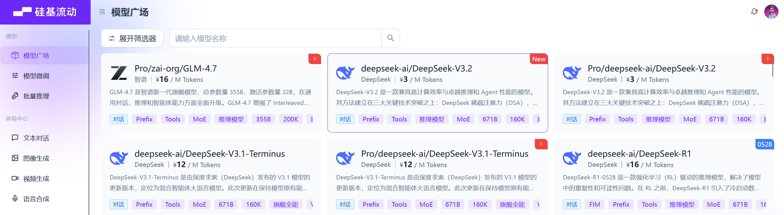Open the Pro/zai-org/GLM-4.7 model title
Image resolution: width=784 pixels, height=215 pixels.
tap(176, 68)
